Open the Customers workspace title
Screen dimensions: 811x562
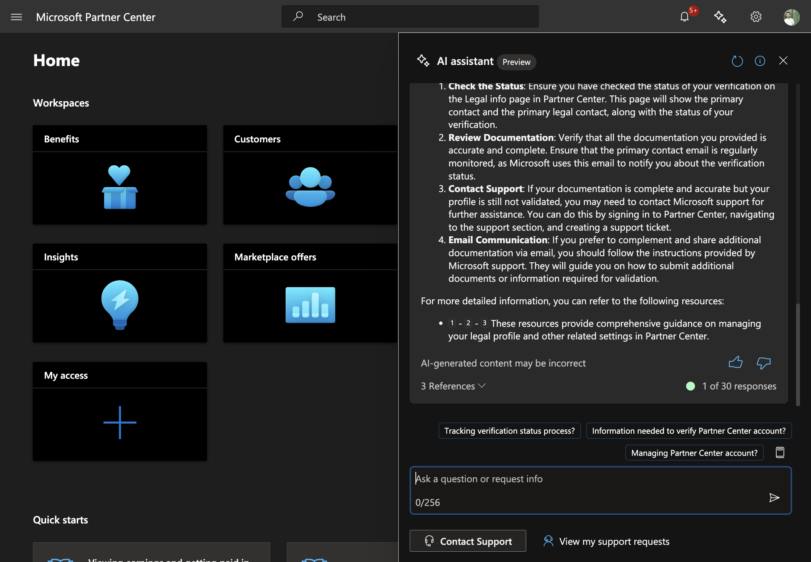click(257, 139)
